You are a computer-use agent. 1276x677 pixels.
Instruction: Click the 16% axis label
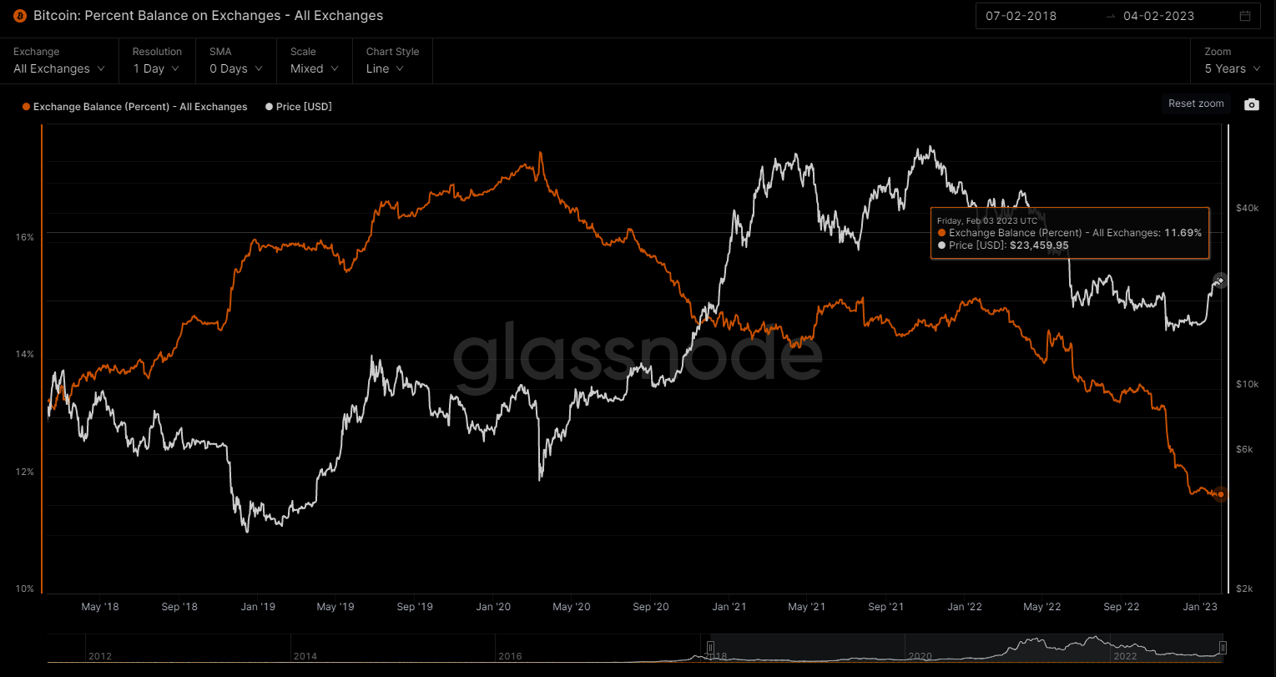pos(24,237)
